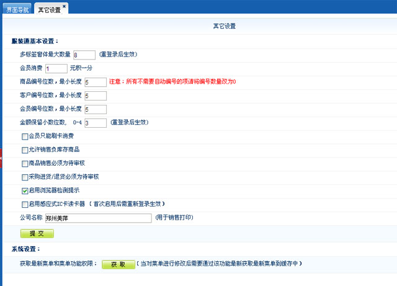The width and height of the screenshot is (397, 286).
Task: Uncheck 启用浏览器检测提示 checkbox
Action: pyautogui.click(x=25, y=190)
